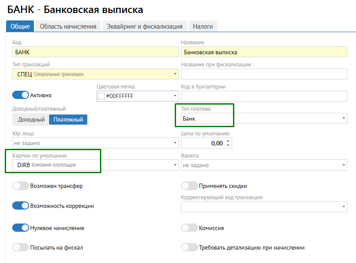Enable the Комиссия switch
The image size is (356, 263).
click(x=189, y=228)
